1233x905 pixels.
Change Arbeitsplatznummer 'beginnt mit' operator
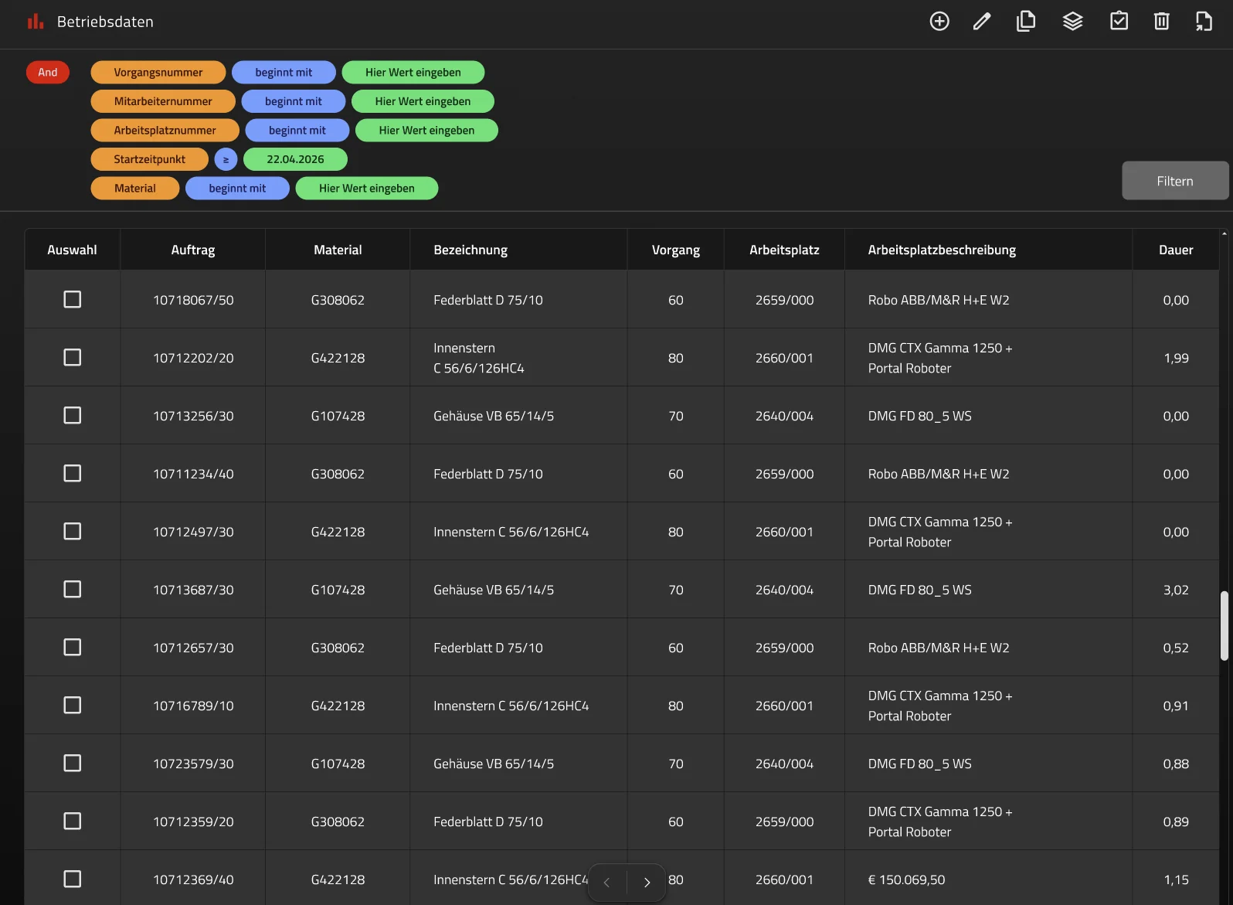click(x=297, y=130)
